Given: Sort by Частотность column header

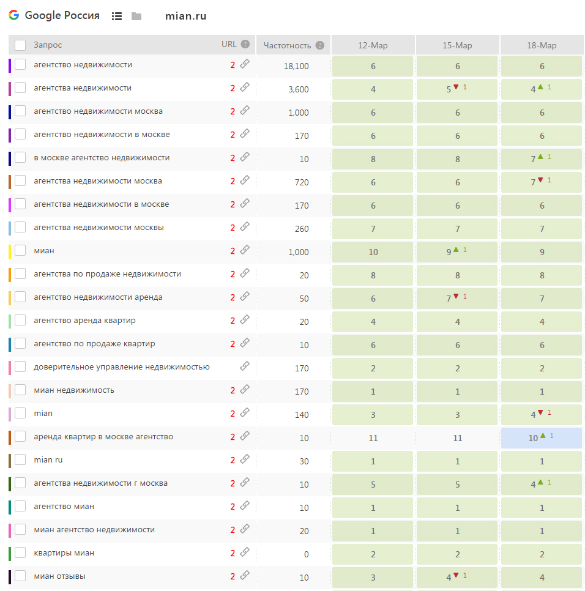Looking at the screenshot, I should [287, 46].
